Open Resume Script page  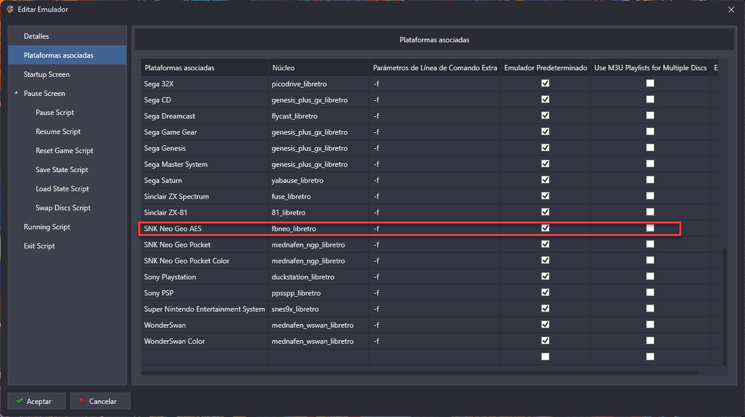[58, 132]
